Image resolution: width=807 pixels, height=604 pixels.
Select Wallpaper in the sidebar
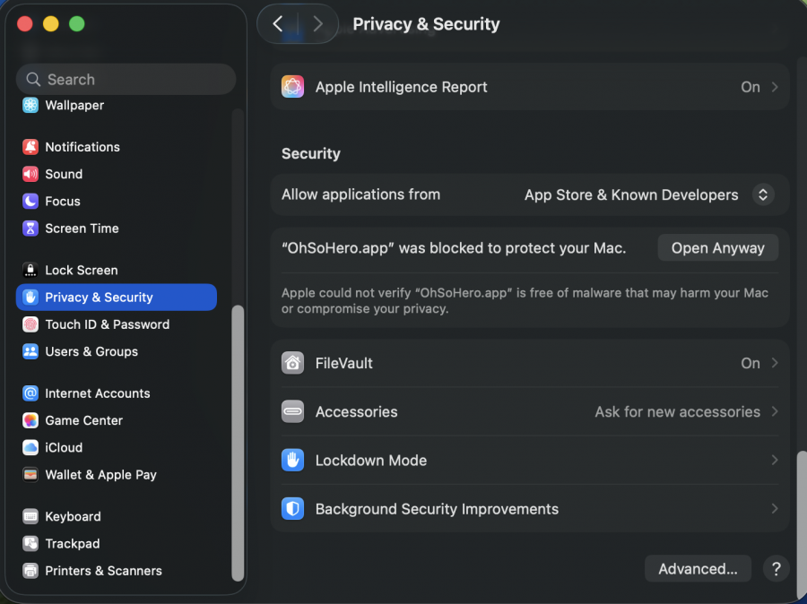click(x=117, y=105)
